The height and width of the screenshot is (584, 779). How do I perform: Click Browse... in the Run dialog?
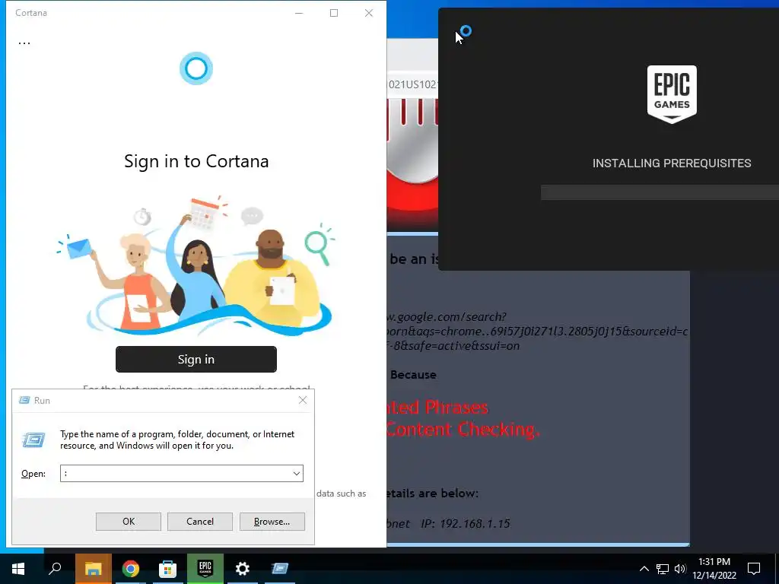tap(272, 522)
